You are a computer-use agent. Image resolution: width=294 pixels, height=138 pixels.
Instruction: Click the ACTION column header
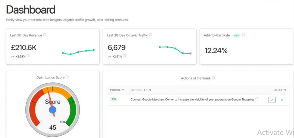coord(280,90)
